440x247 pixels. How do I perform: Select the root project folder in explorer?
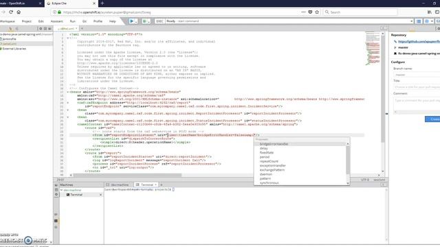pyautogui.click(x=26, y=34)
